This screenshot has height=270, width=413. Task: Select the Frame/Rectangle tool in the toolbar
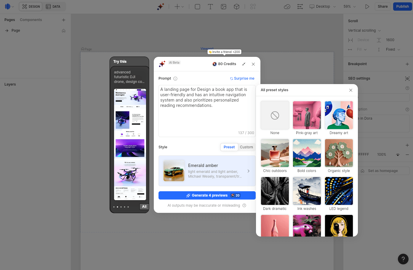[197, 6]
